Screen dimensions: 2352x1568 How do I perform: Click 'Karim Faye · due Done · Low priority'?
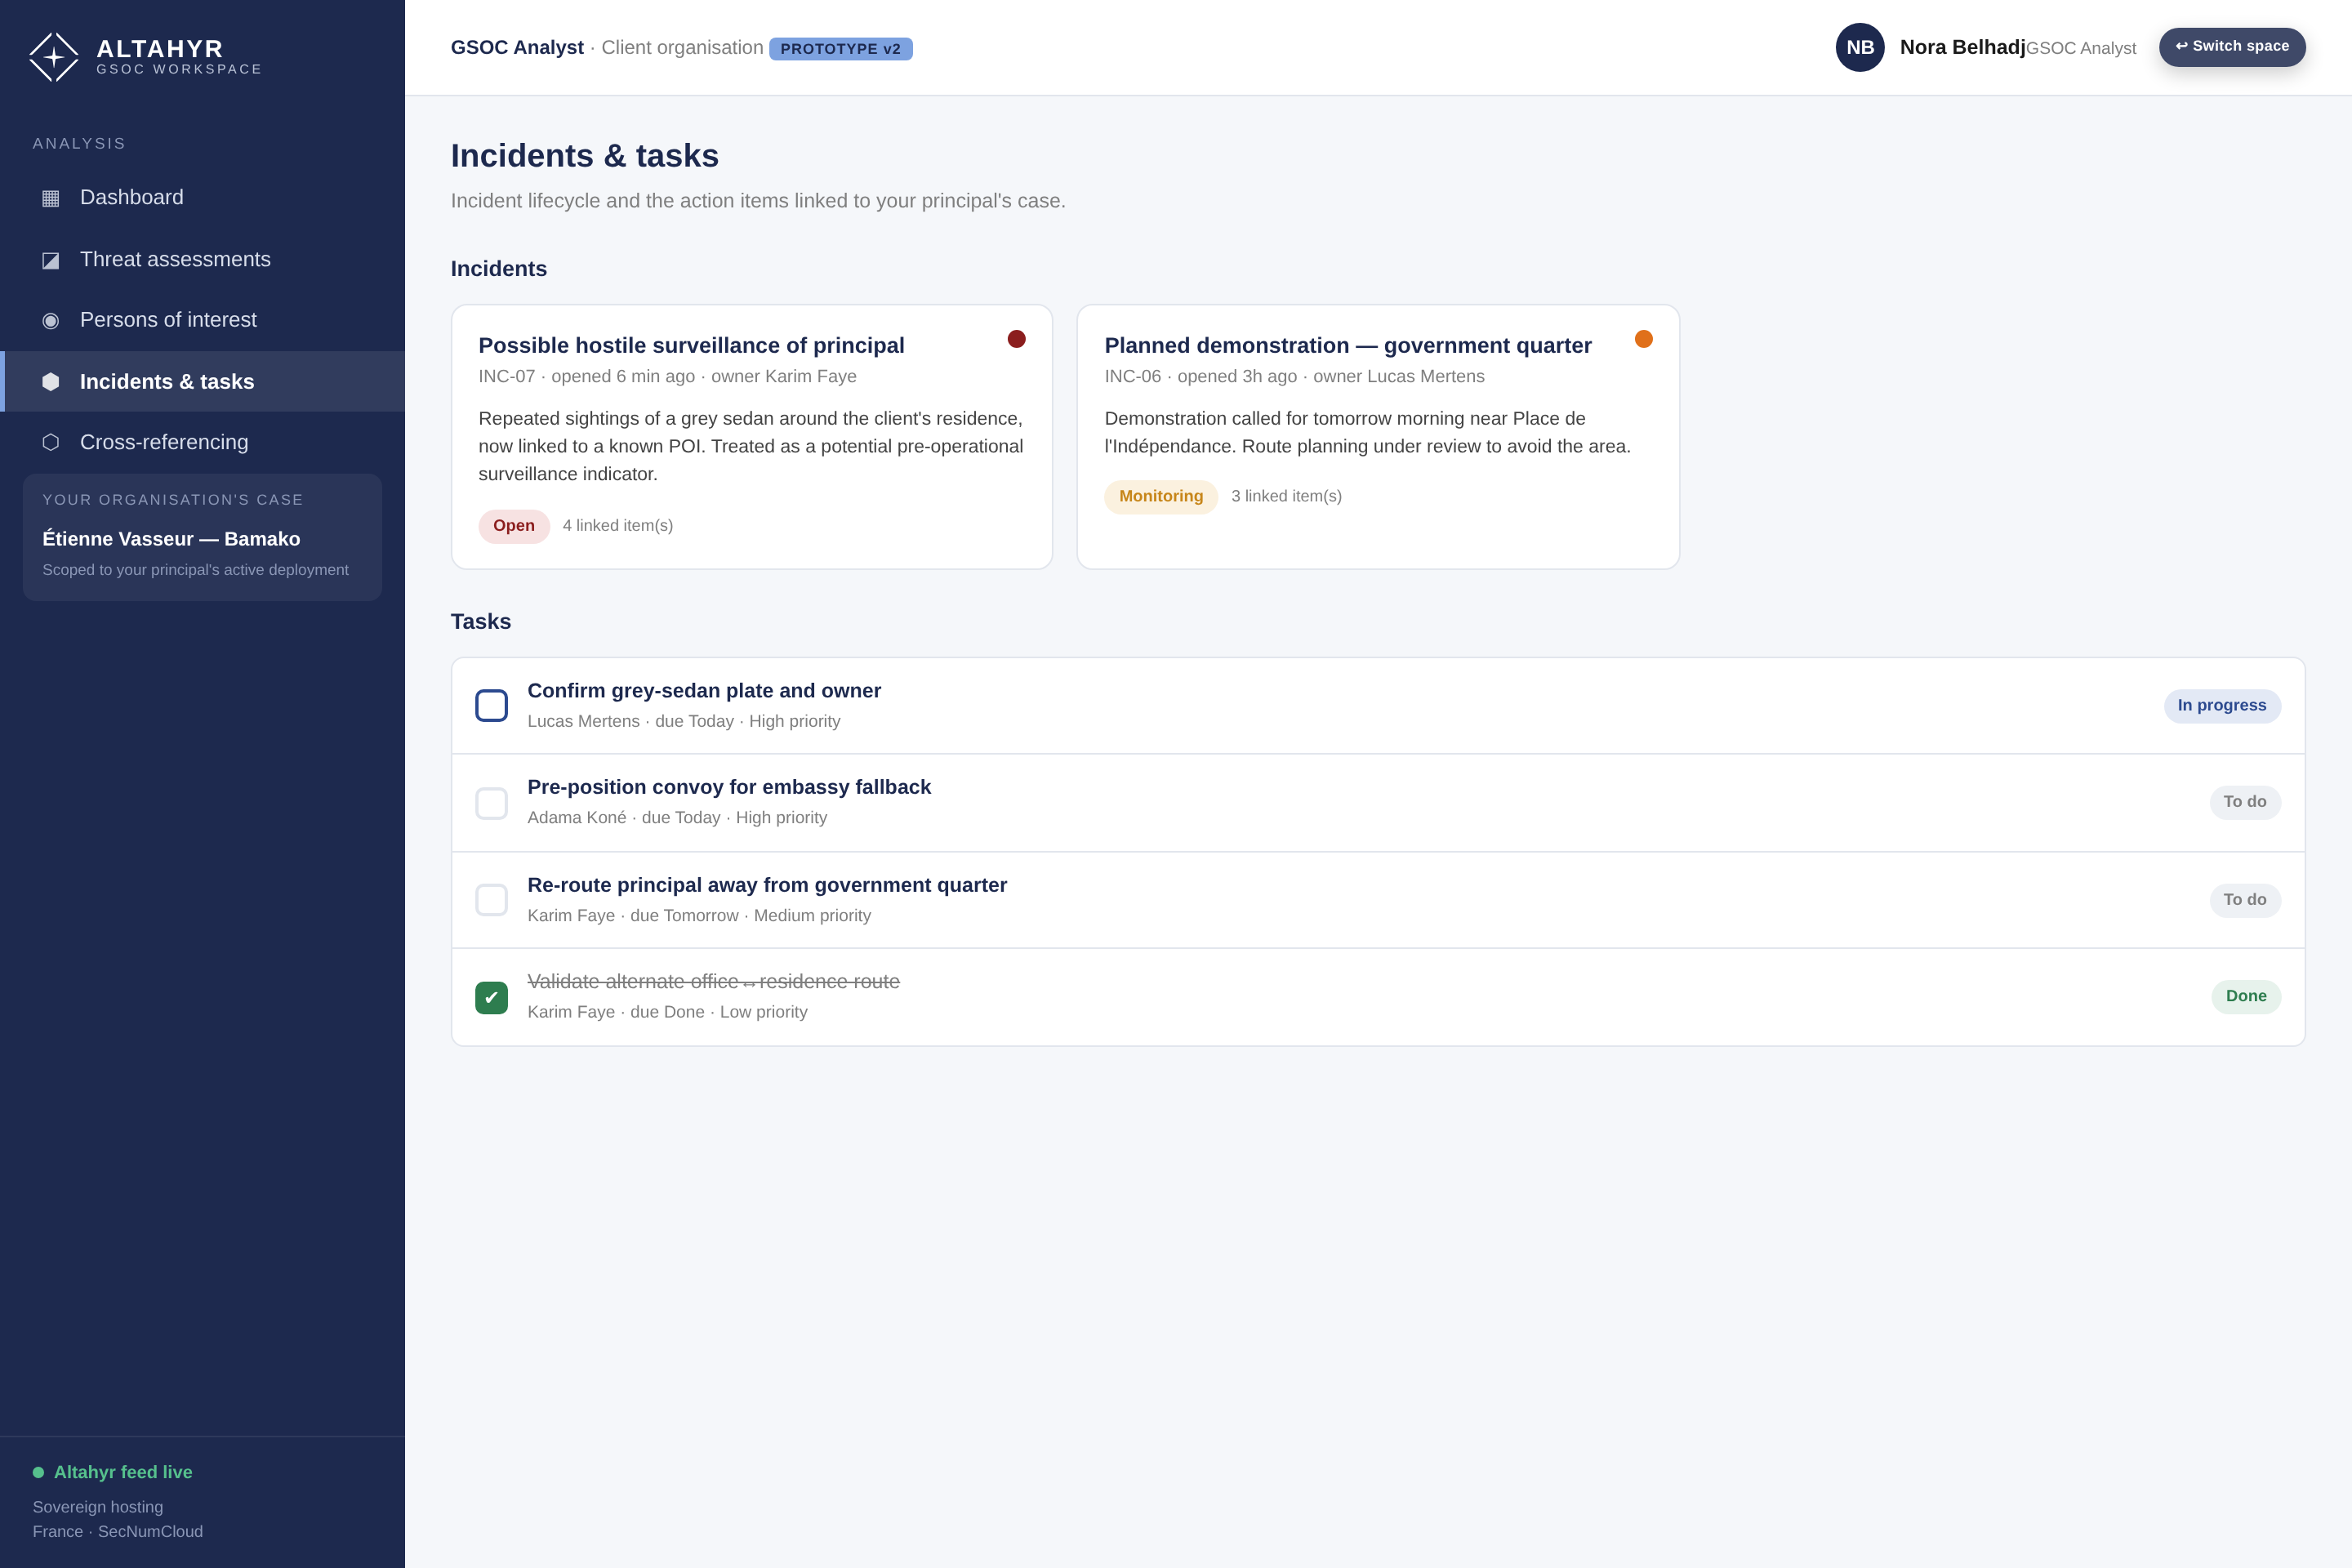(667, 1012)
